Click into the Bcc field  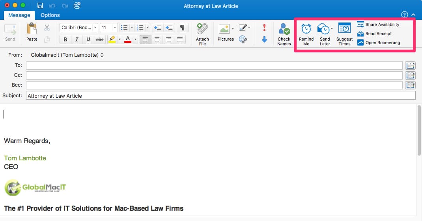click(214, 85)
